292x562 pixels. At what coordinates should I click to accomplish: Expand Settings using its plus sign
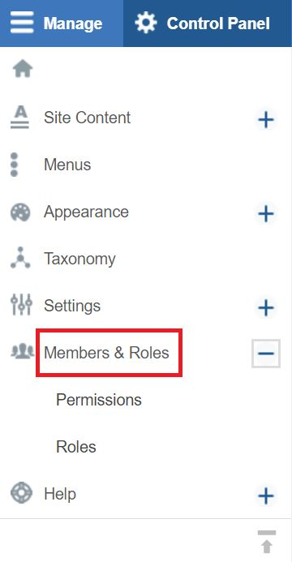266,308
